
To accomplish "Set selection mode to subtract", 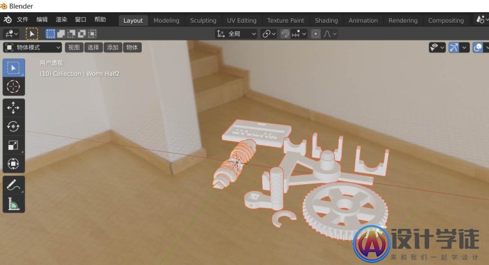I will [72, 34].
